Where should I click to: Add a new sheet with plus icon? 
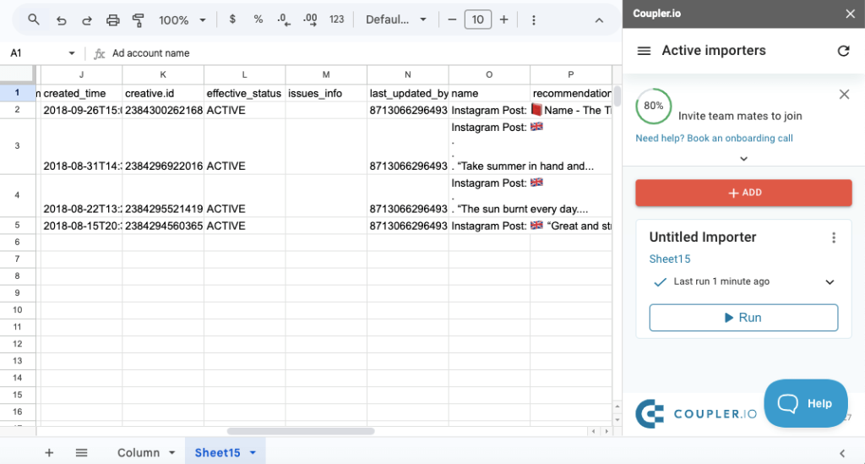[x=49, y=452]
